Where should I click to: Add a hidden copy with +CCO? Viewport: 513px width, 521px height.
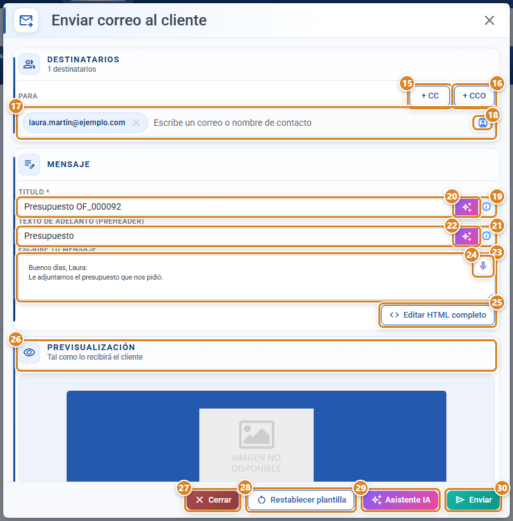(x=474, y=96)
